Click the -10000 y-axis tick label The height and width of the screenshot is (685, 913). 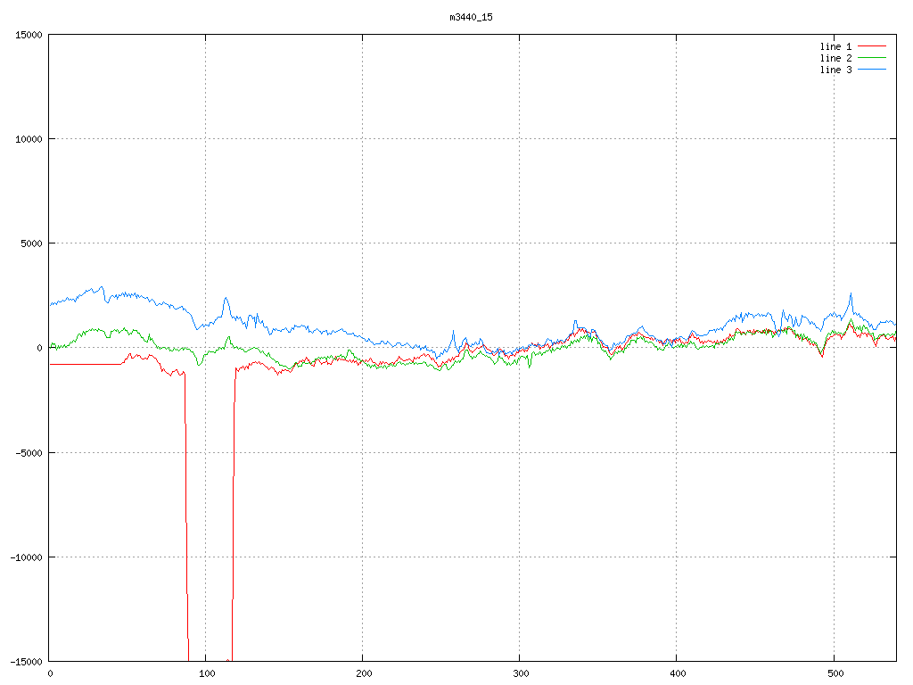(25, 557)
